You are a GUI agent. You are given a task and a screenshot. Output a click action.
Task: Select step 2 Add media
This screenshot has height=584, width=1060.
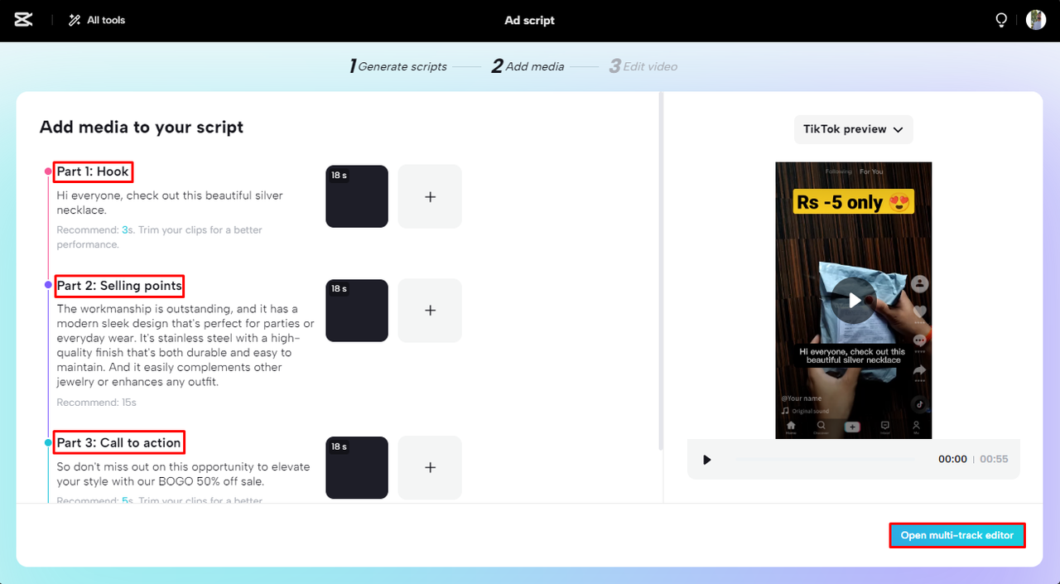(x=528, y=66)
